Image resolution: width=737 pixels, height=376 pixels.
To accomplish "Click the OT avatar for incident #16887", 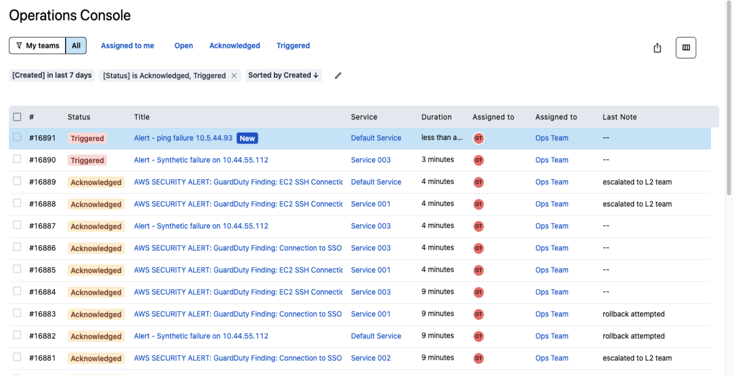I will tap(479, 226).
